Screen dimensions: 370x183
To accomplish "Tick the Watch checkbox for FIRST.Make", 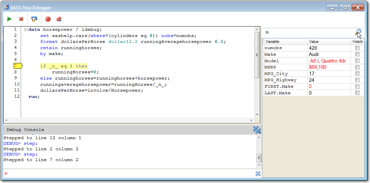I will (x=357, y=87).
